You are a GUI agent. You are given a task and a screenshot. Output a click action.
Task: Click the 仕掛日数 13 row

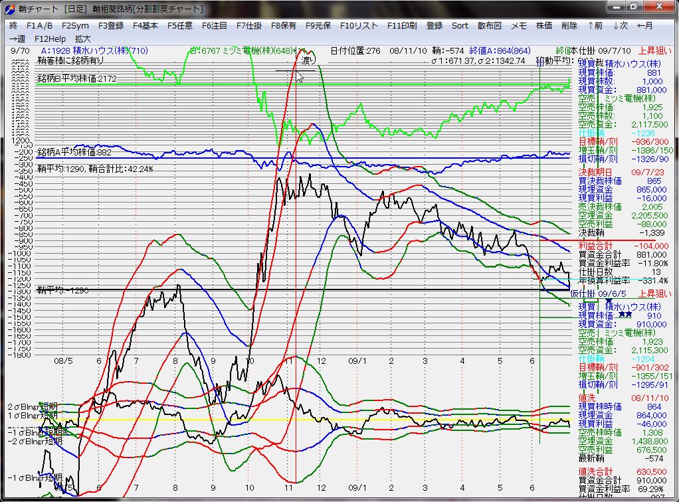point(620,272)
